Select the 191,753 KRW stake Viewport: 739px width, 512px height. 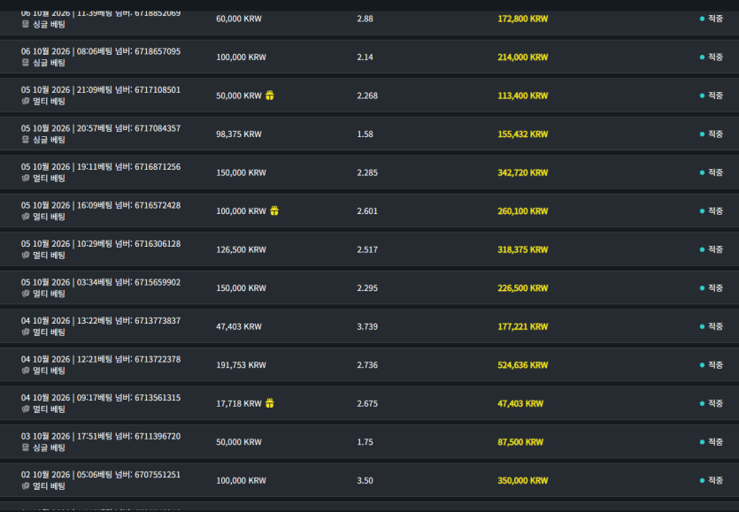click(241, 365)
